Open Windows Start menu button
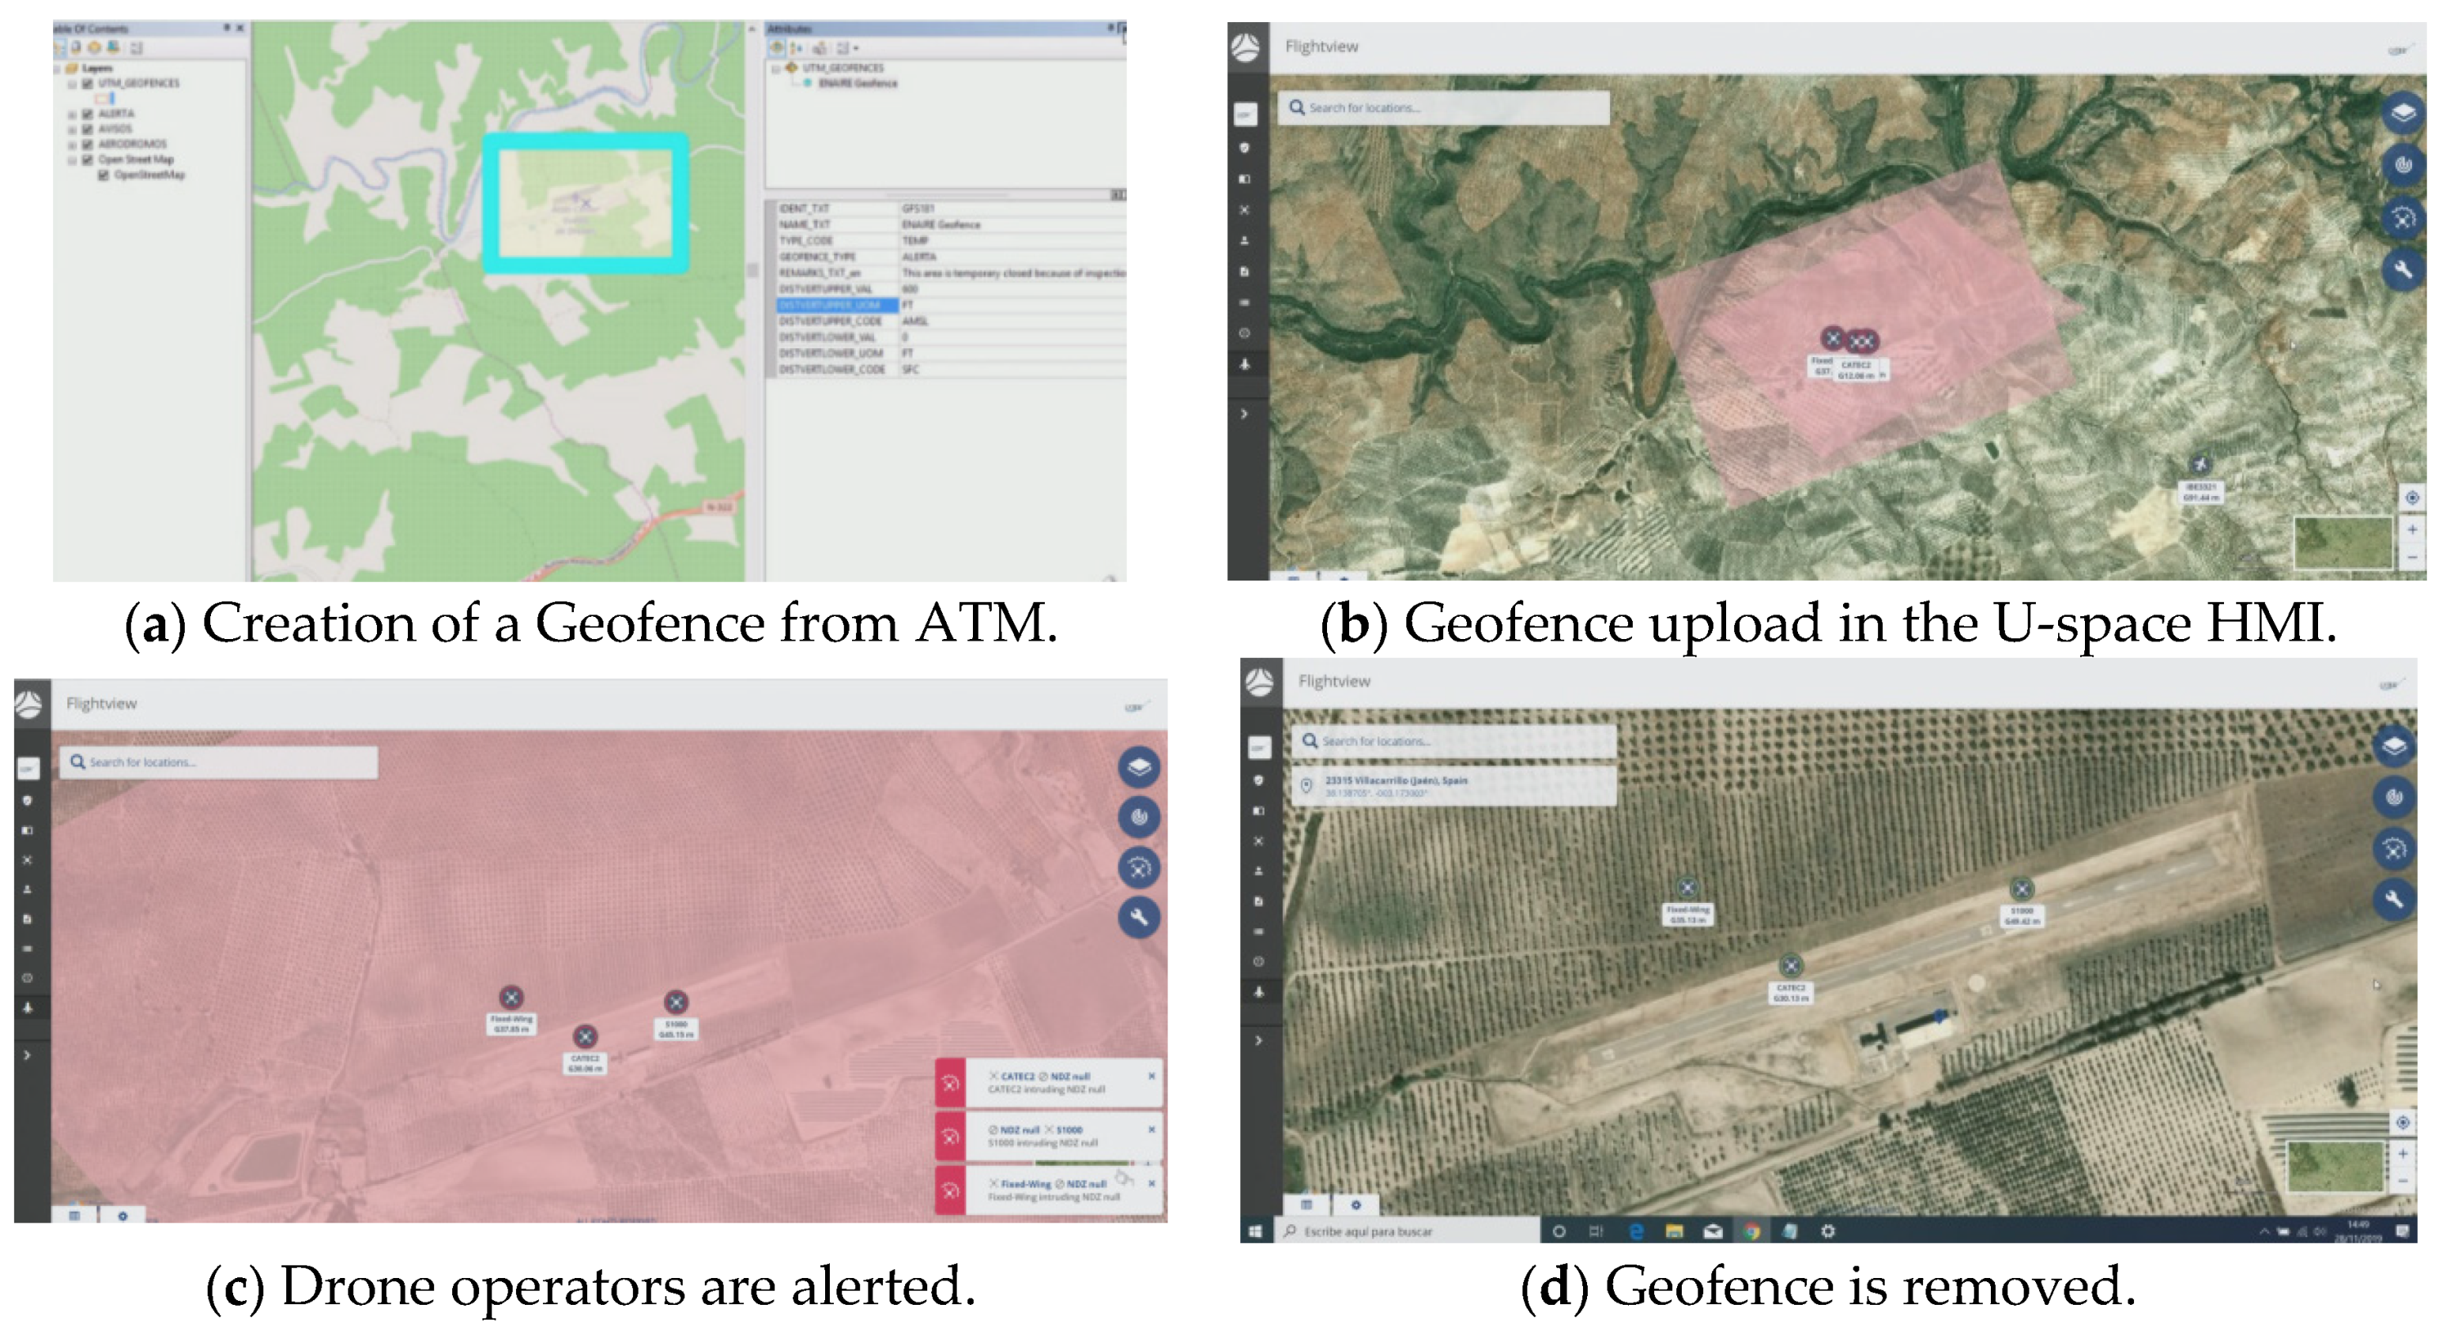Viewport: 2439px width, 1327px height. point(1256,1231)
